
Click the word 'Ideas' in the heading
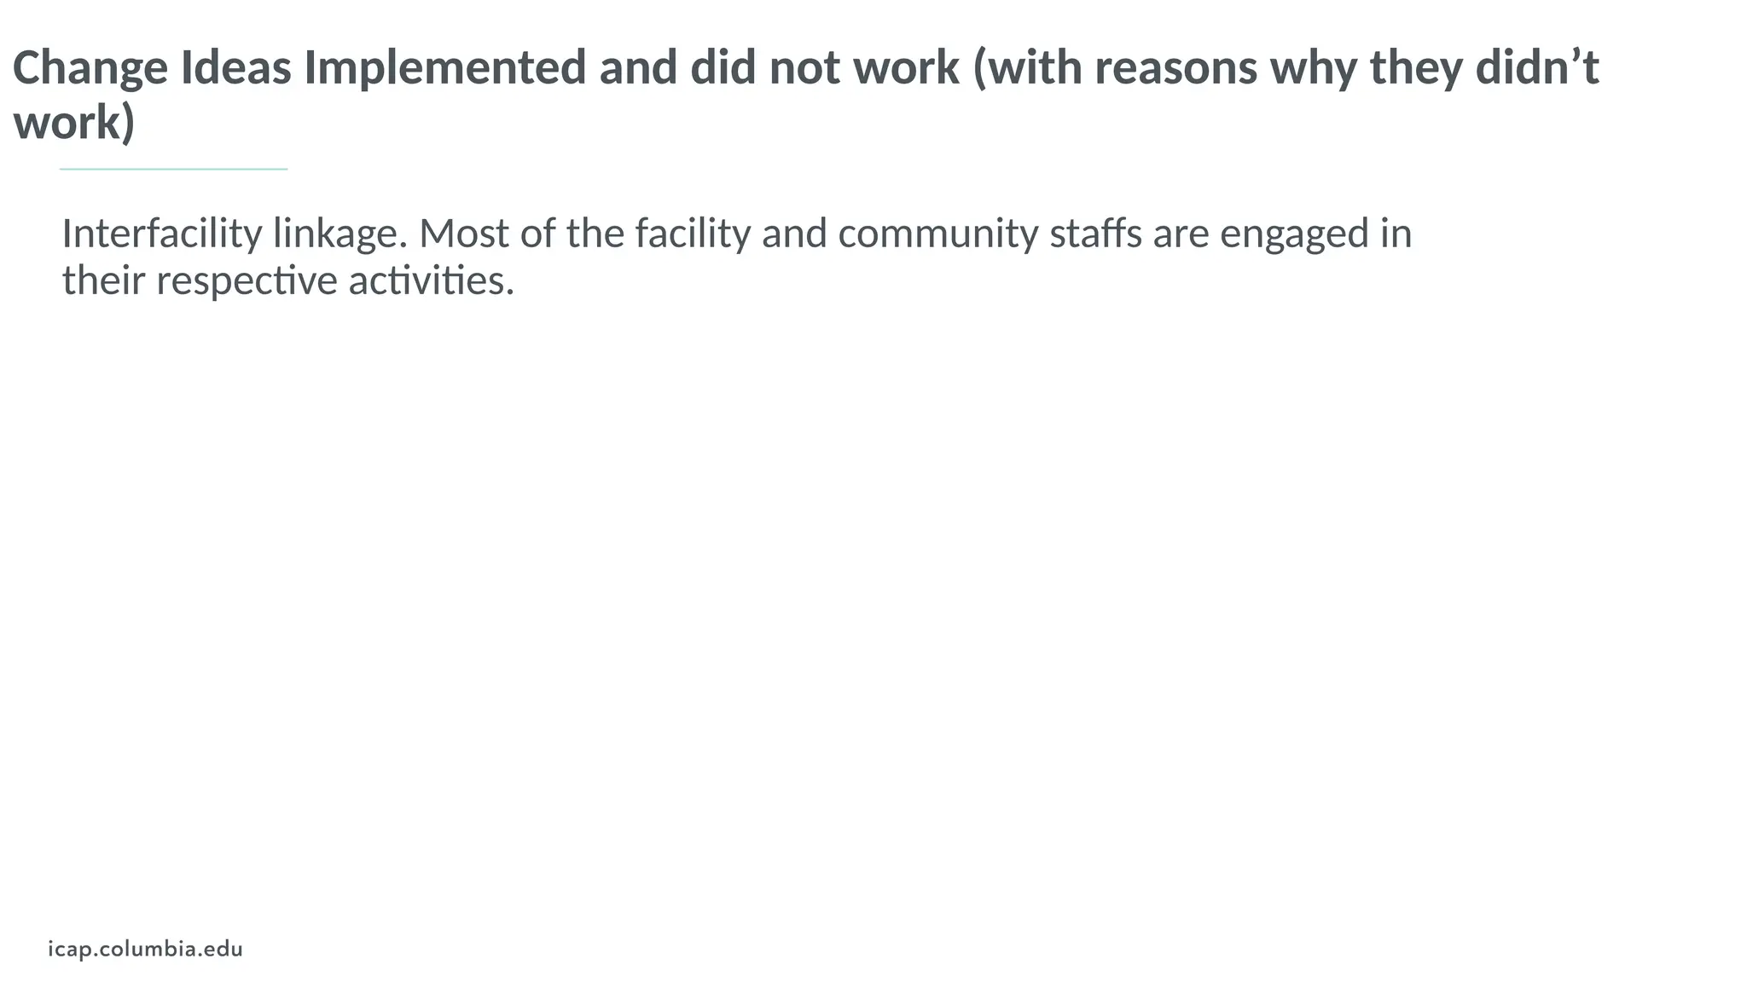coord(236,67)
